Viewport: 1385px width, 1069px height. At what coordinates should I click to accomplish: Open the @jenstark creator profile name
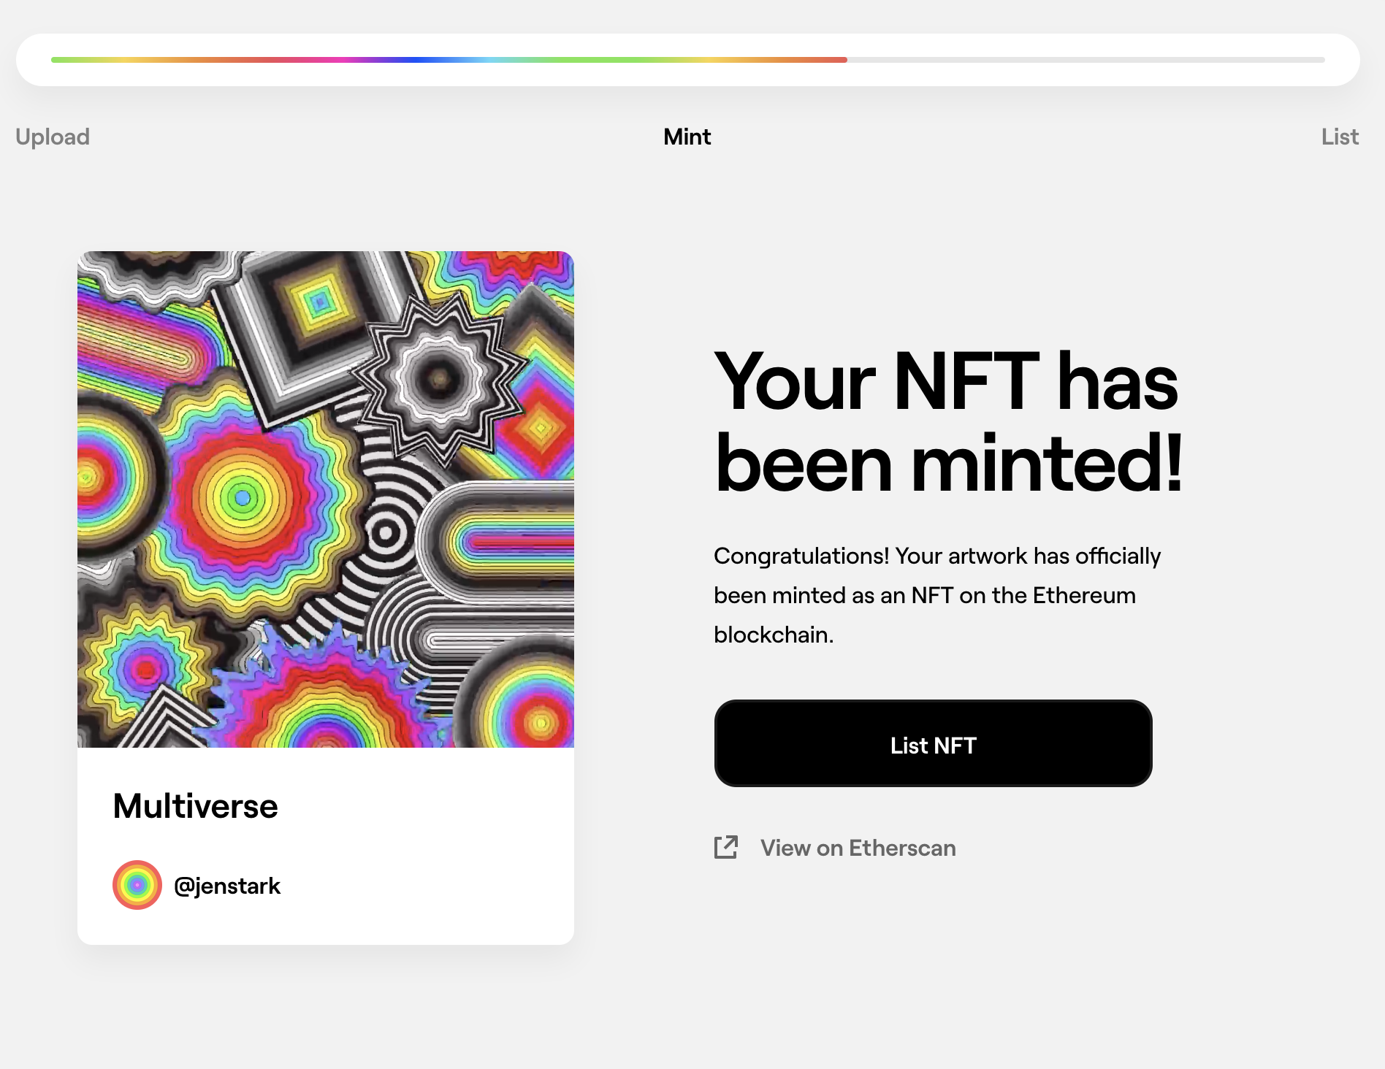click(227, 886)
